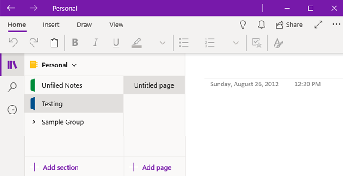The image size is (343, 176).
Task: Undo the last action
Action: [x=13, y=43]
